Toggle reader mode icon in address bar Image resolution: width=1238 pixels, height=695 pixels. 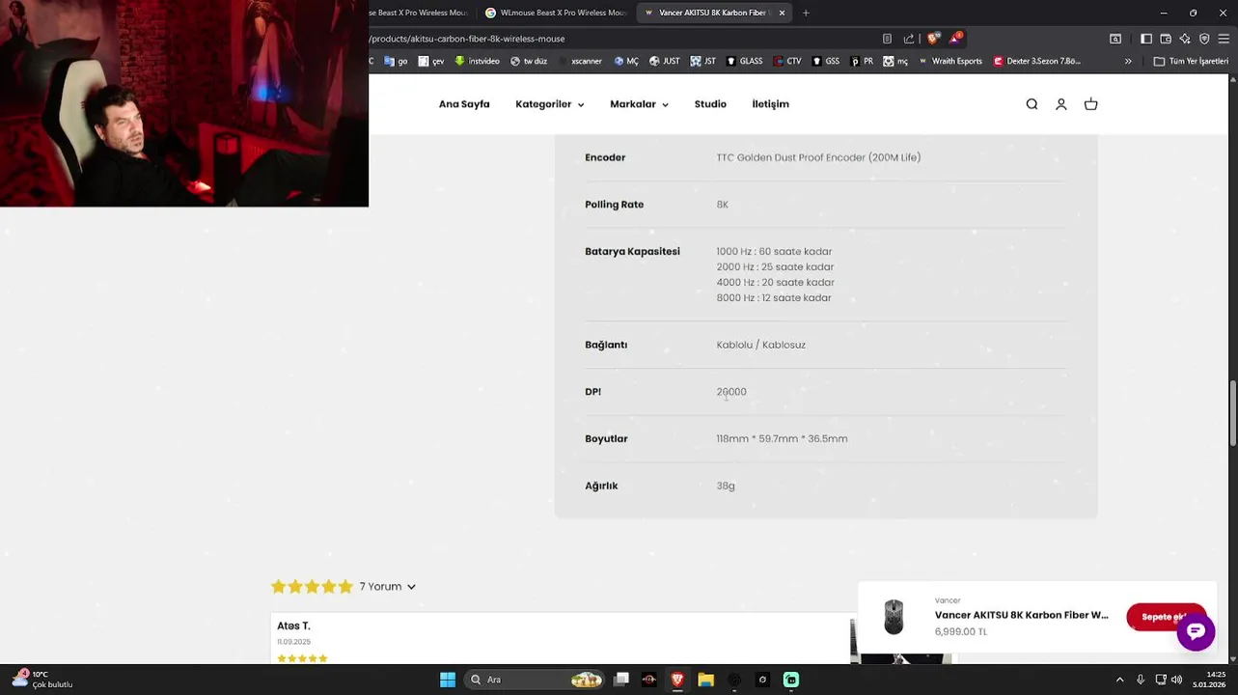(887, 39)
